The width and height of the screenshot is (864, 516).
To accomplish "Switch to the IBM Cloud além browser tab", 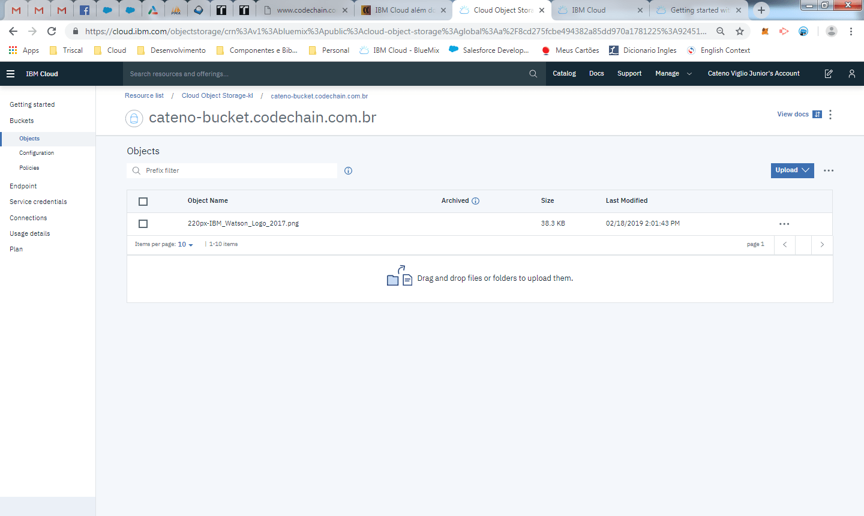I will coord(402,10).
